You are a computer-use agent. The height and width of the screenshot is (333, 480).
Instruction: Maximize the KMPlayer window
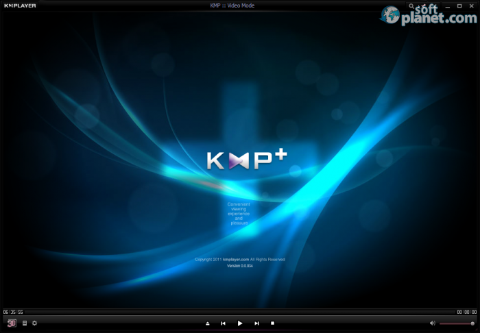point(459,6)
